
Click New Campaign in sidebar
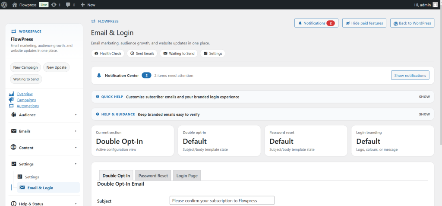pos(25,67)
